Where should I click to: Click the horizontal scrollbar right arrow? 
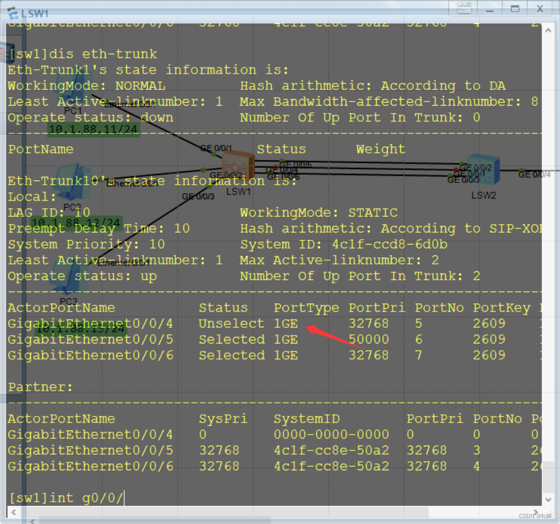pos(535,512)
